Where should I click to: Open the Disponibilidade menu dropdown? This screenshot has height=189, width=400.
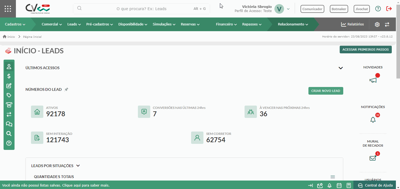tap(133, 24)
